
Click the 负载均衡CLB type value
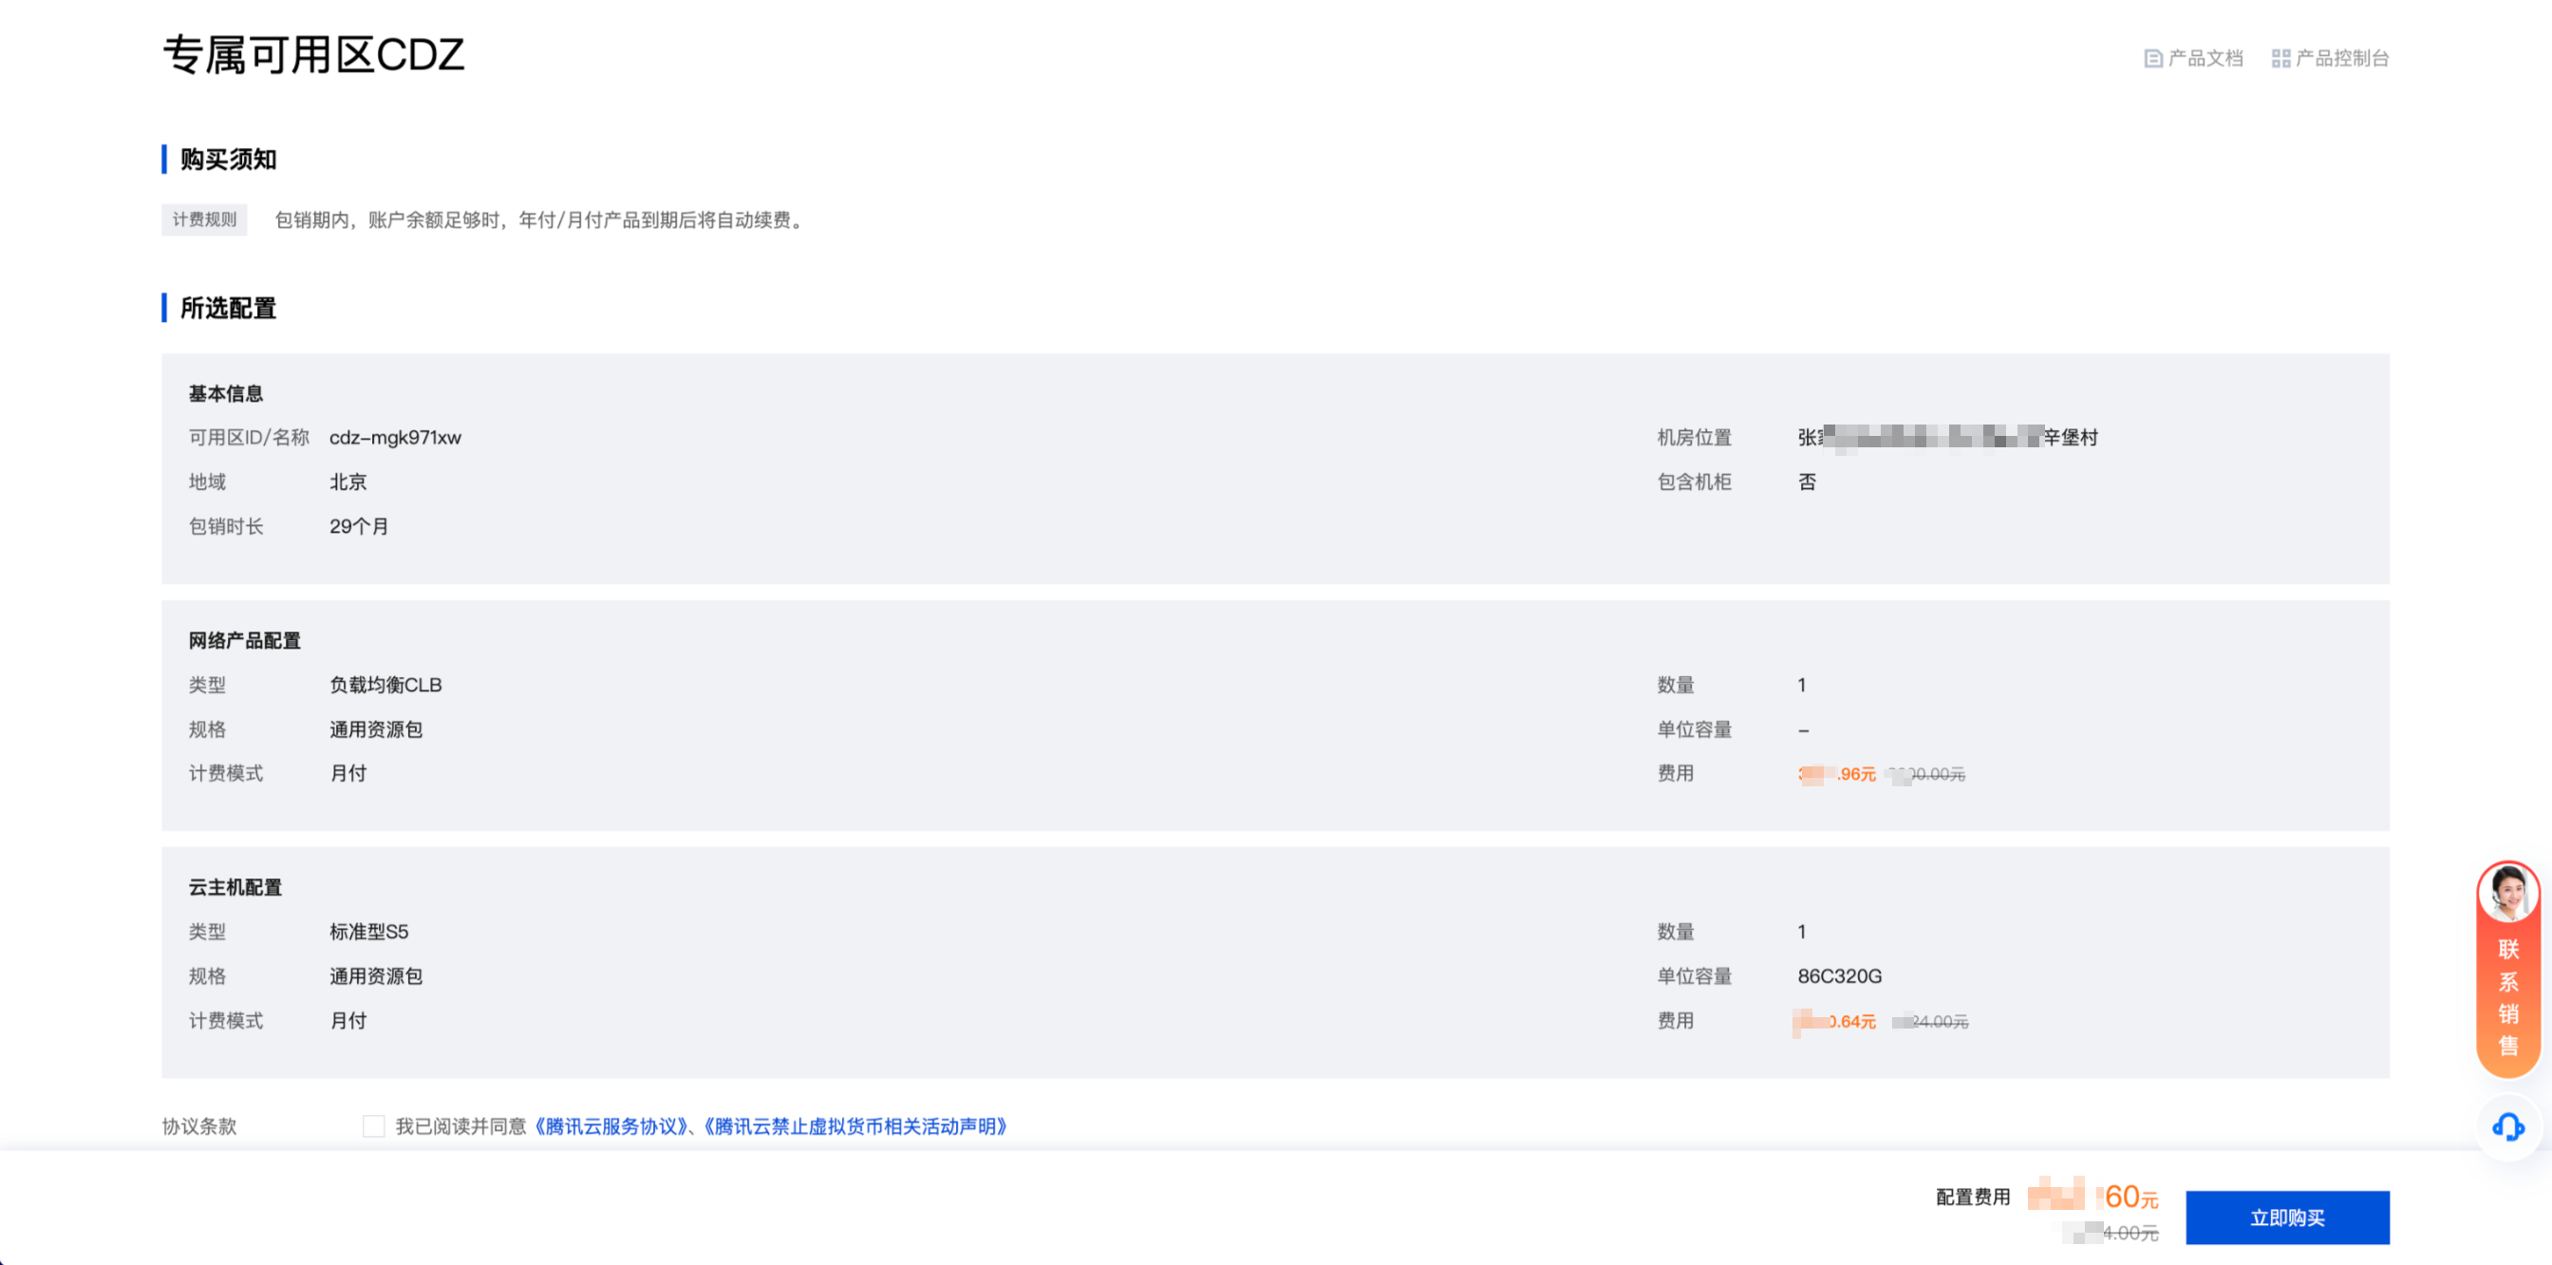[x=385, y=685]
